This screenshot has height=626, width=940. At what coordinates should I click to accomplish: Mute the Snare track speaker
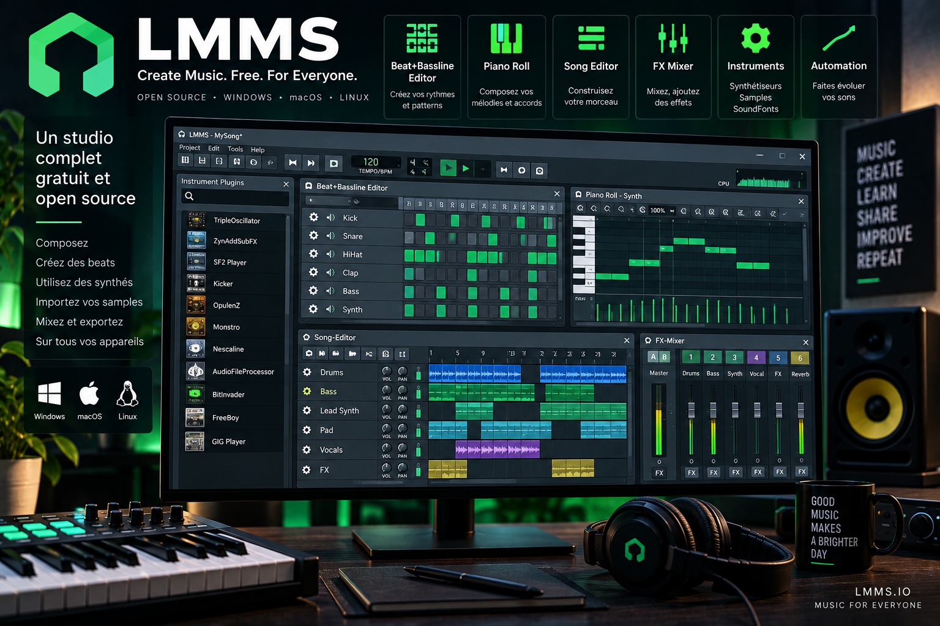pyautogui.click(x=330, y=236)
